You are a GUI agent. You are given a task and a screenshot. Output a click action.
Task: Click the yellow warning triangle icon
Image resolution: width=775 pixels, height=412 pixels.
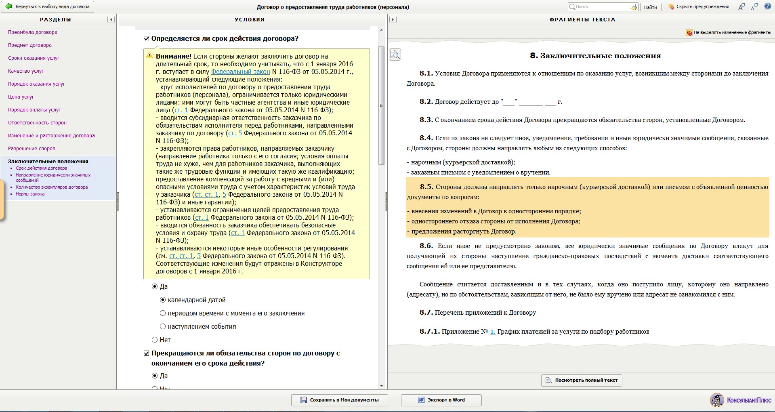(x=149, y=56)
